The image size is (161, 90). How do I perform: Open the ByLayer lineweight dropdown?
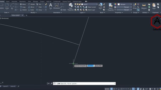(131, 7)
